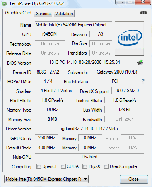The width and height of the screenshot is (152, 187).
Task: Click the 'Computing' label
Action: (x=21, y=167)
